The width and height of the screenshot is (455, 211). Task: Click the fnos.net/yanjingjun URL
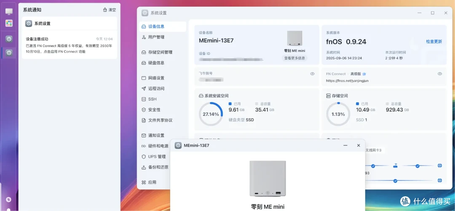(347, 81)
